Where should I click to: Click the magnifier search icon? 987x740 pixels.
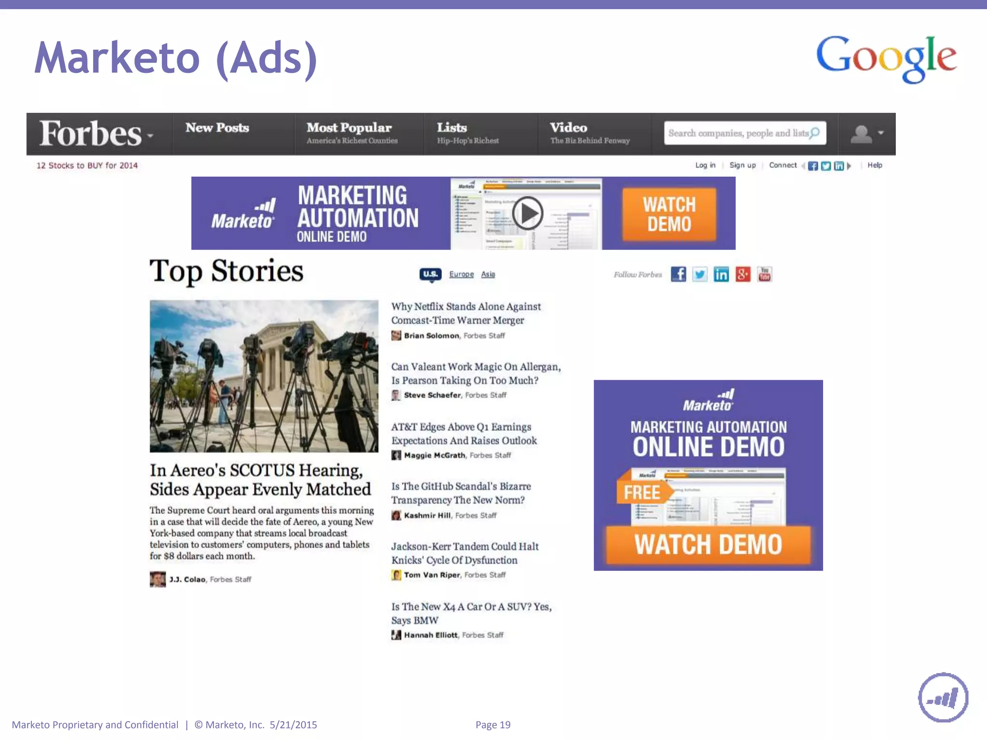[x=814, y=133]
